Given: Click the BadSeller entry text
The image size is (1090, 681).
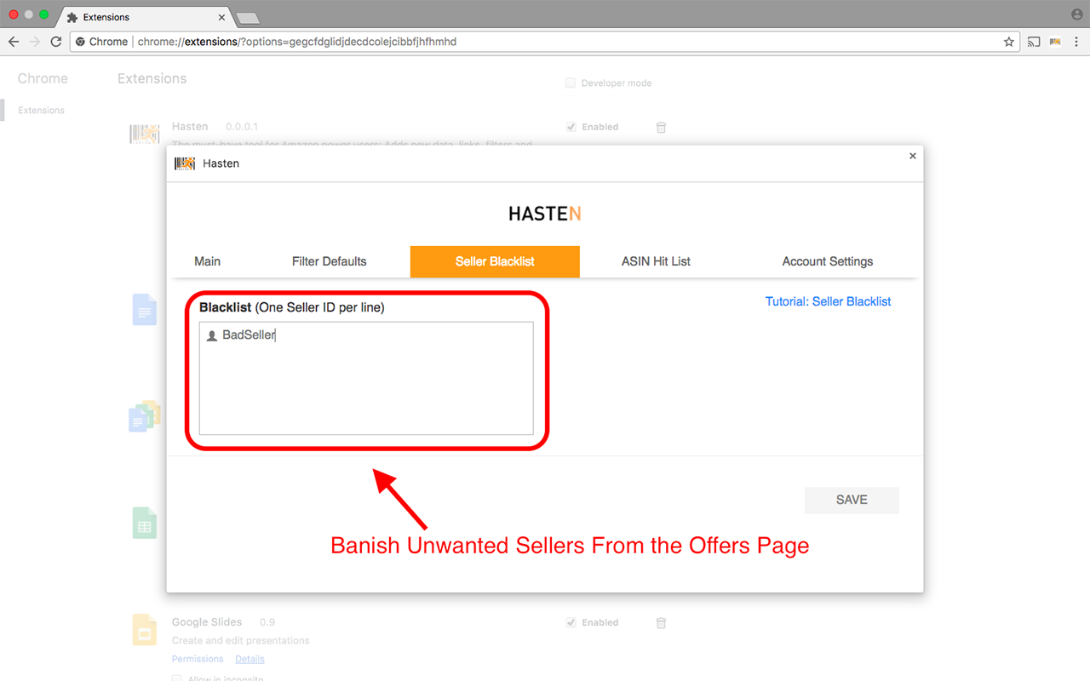Looking at the screenshot, I should pyautogui.click(x=249, y=335).
